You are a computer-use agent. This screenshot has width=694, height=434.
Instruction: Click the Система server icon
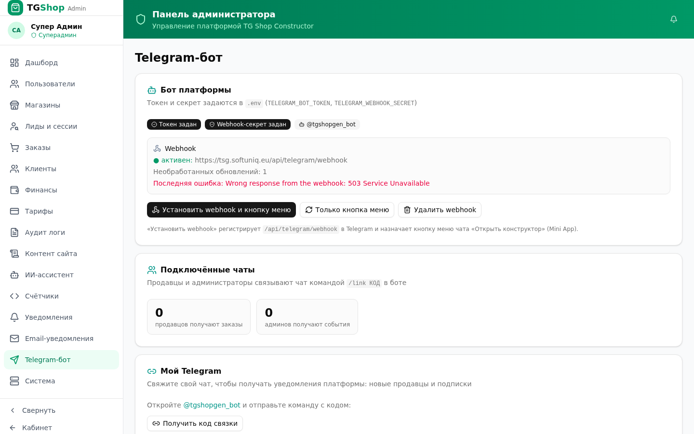coord(14,381)
